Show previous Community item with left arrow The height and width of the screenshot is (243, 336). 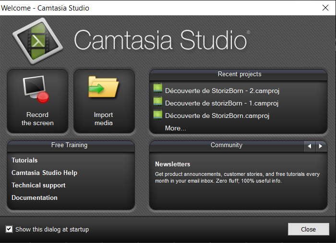pos(310,146)
